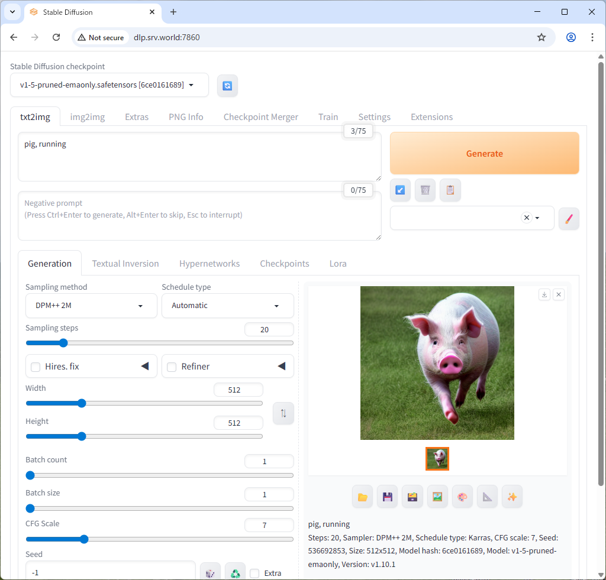Open the PNG Info tab
606x580 pixels.
click(x=186, y=117)
